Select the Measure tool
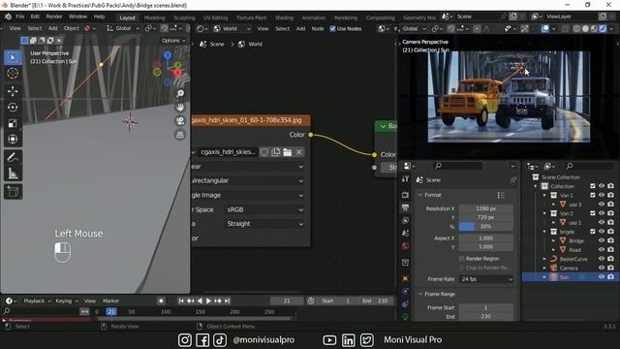This screenshot has height=349, width=620. (x=13, y=174)
